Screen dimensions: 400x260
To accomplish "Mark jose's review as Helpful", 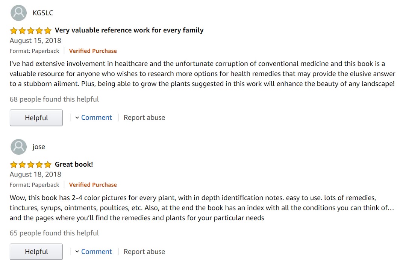I will (x=36, y=252).
